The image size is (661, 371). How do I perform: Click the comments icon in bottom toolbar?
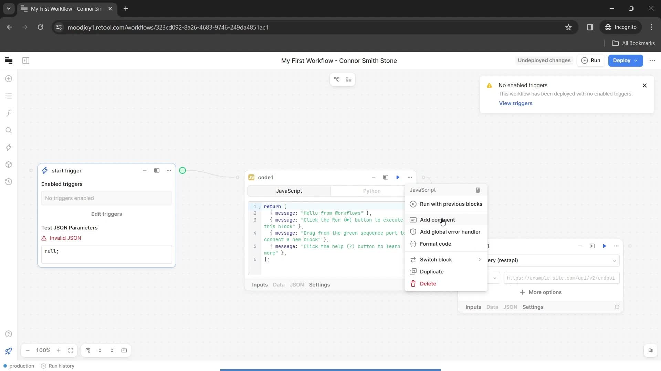(x=124, y=350)
